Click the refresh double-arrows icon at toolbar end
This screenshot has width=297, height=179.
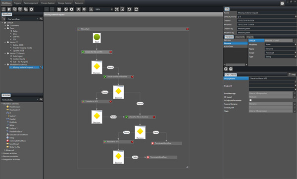coord(136,9)
